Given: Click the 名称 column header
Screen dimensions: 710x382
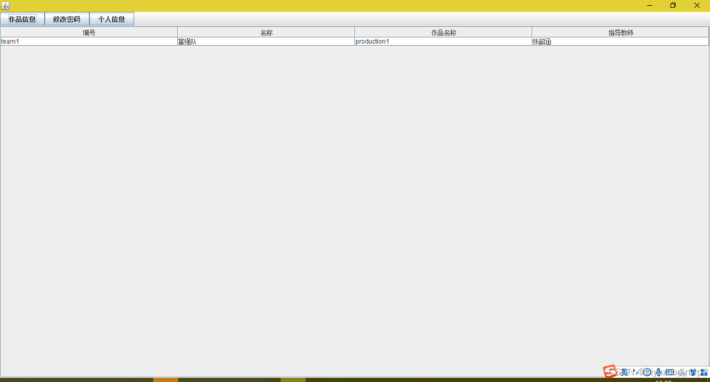Looking at the screenshot, I should point(266,32).
